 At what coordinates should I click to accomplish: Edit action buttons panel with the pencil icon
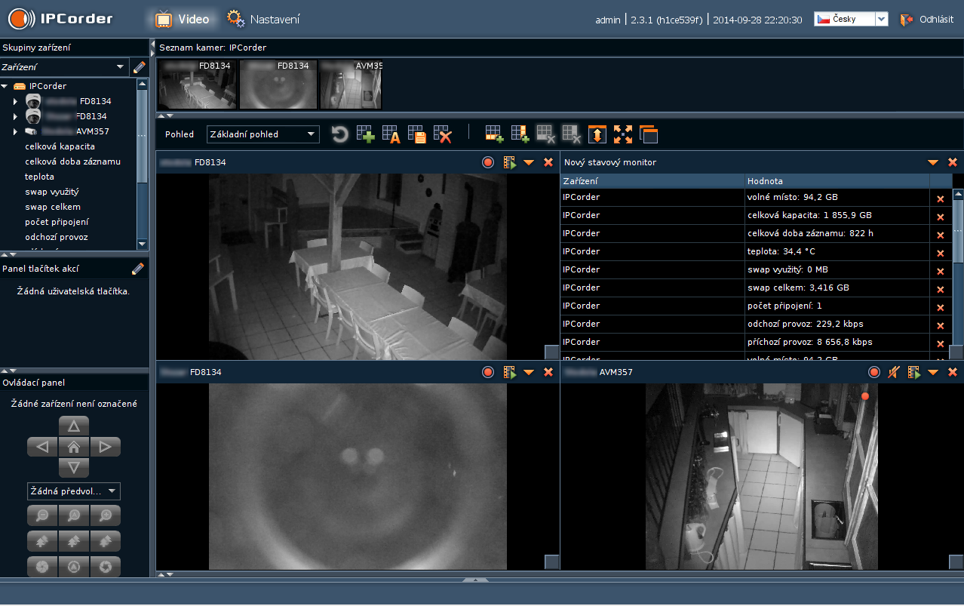click(138, 269)
